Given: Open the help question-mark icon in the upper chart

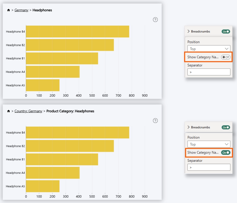Looking at the screenshot, I should pyautogui.click(x=155, y=20).
